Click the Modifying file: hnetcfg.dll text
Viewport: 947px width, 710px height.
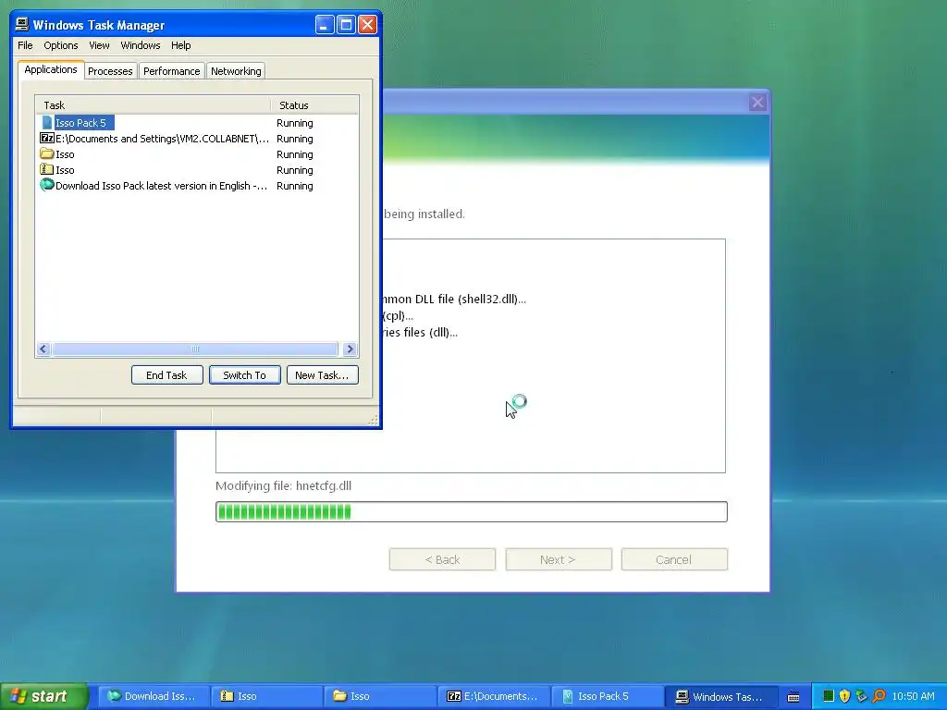(x=283, y=486)
